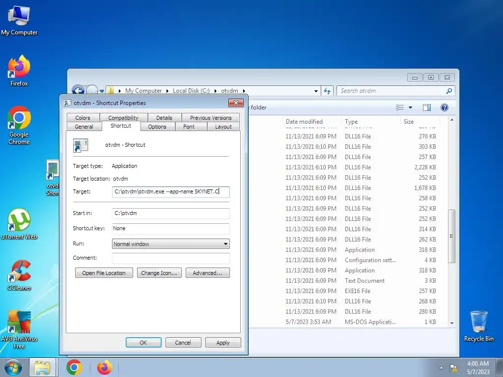Close the otvdm Shortcut Properties dialog
The image size is (503, 377).
(236, 103)
